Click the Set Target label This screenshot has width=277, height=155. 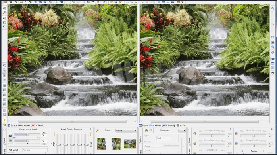[x=13, y=150]
